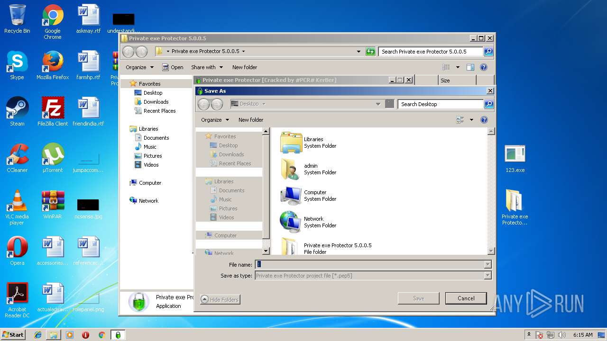Open the Recycle Bin desktop icon

coord(17,19)
